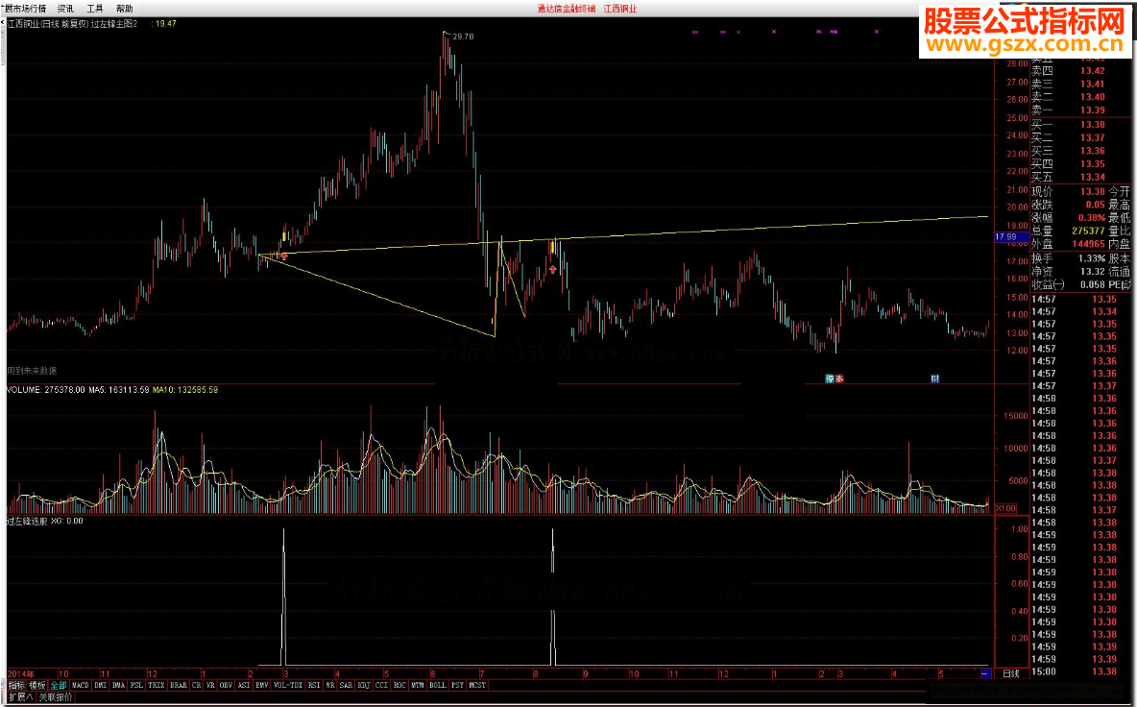Click the 卖四 13.42 quote row

click(x=1068, y=70)
